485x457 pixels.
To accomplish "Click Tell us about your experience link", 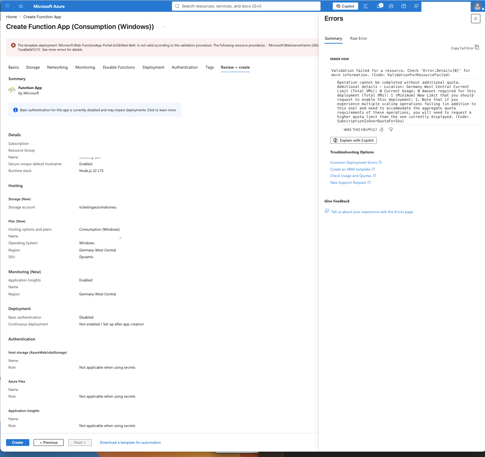I will point(372,212).
